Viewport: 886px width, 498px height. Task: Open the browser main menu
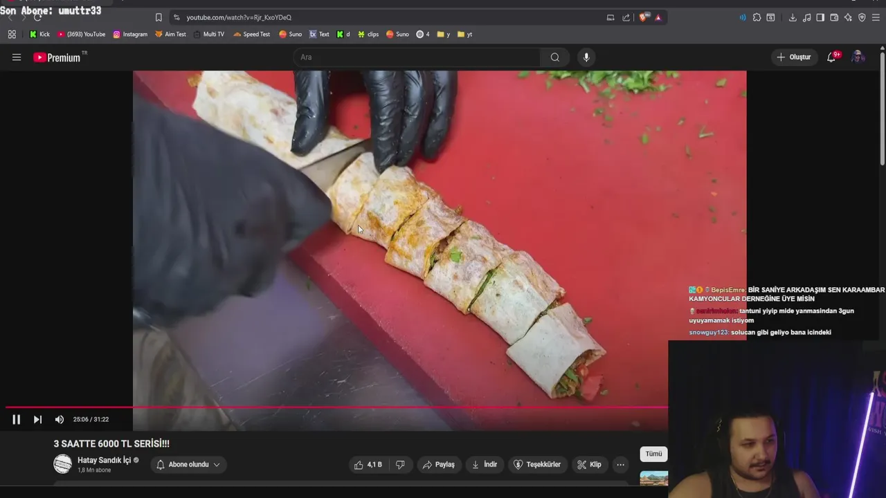tap(876, 17)
